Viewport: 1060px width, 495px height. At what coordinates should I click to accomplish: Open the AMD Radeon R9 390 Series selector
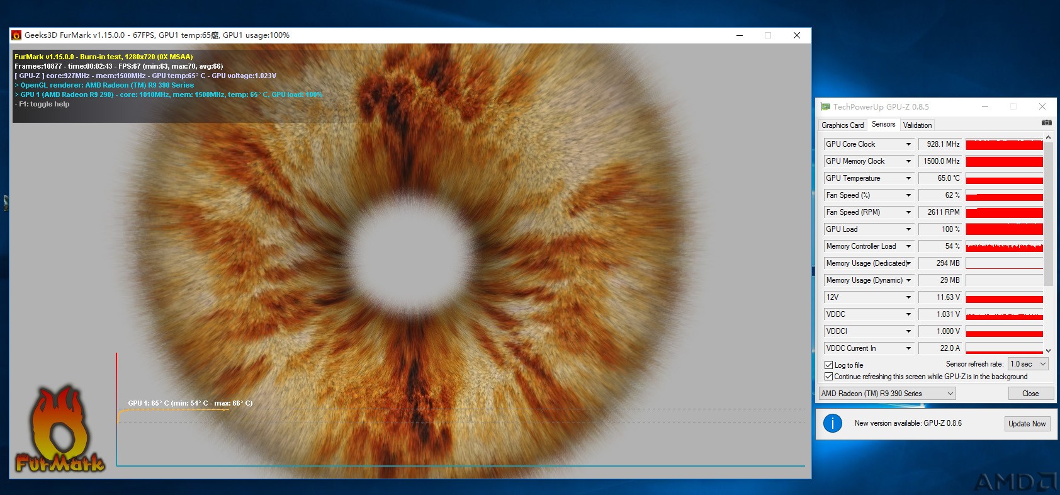888,394
